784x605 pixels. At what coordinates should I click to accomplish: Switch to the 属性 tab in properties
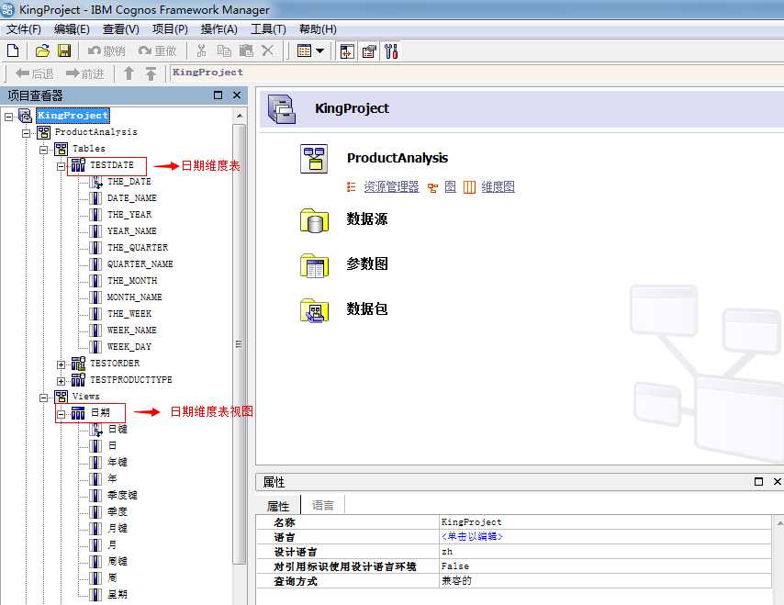278,506
